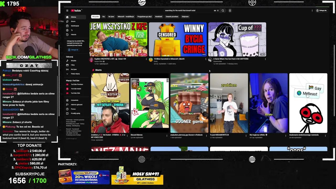
Task: Open Filmy under Odkrywaj
Action: [x=76, y=65]
